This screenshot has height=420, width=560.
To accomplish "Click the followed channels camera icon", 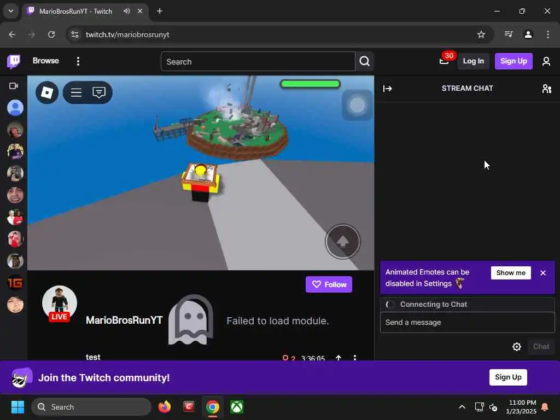I will [14, 86].
